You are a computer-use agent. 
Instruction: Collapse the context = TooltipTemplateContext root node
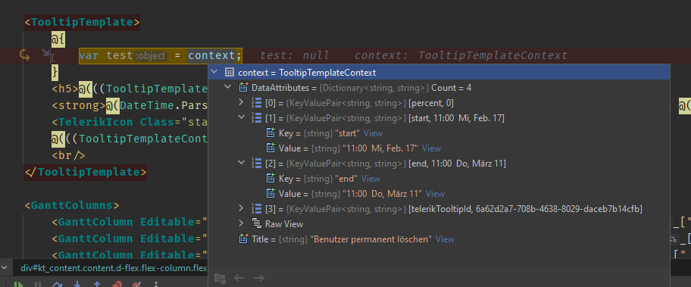point(214,72)
